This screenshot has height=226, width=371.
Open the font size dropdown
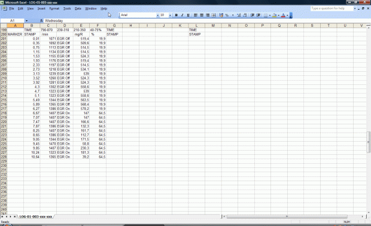click(x=170, y=15)
